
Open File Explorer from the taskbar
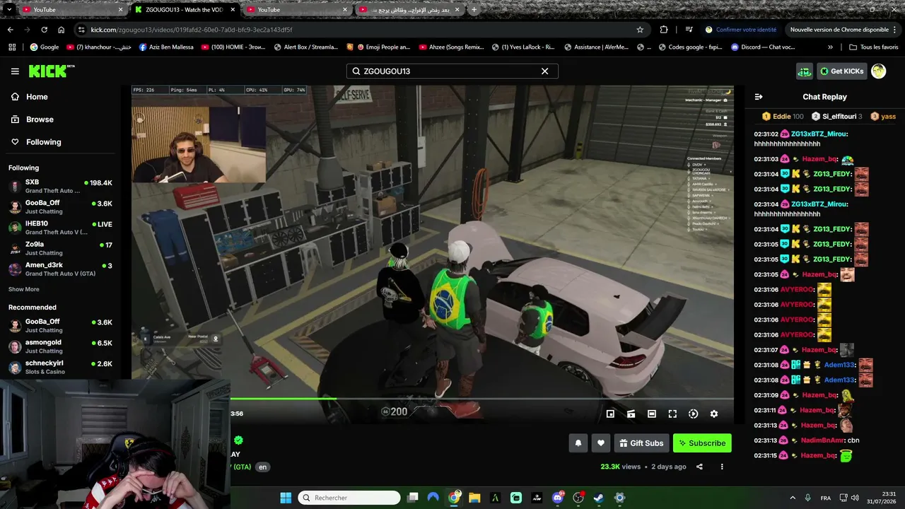click(474, 498)
